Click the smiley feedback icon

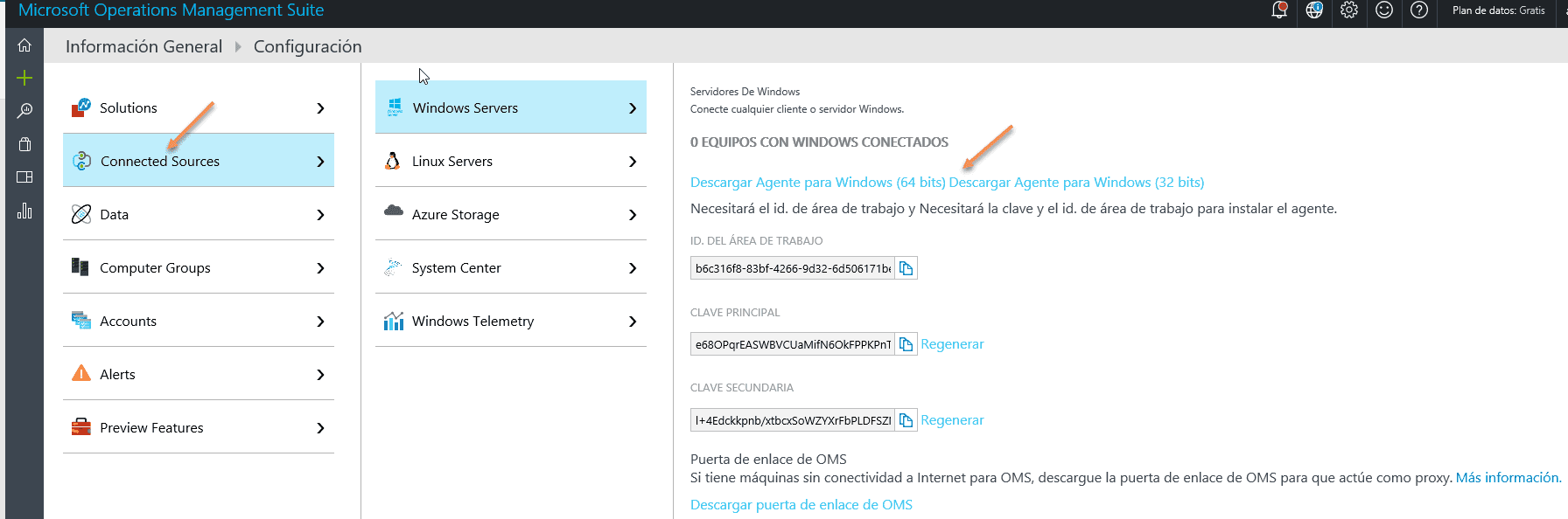(1384, 10)
